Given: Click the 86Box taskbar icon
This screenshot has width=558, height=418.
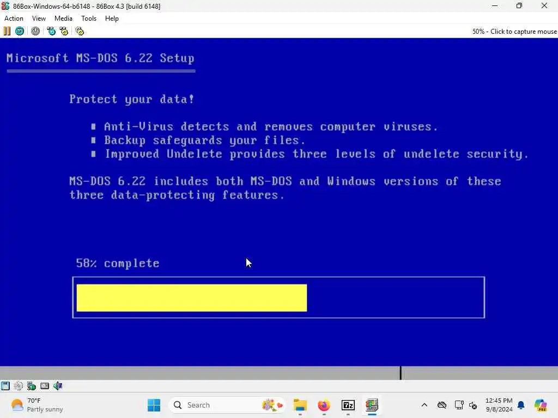Looking at the screenshot, I should click(372, 405).
